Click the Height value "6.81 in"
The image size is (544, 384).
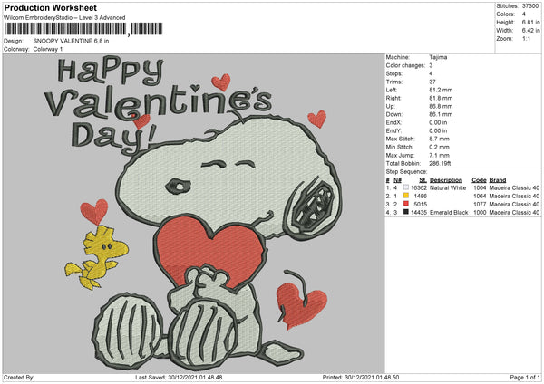(530, 22)
